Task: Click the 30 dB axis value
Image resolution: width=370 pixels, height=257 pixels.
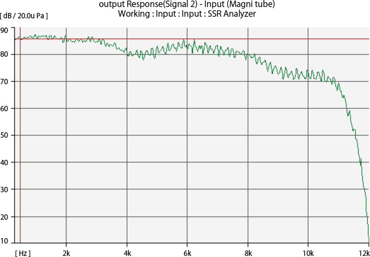Action: click(4, 189)
